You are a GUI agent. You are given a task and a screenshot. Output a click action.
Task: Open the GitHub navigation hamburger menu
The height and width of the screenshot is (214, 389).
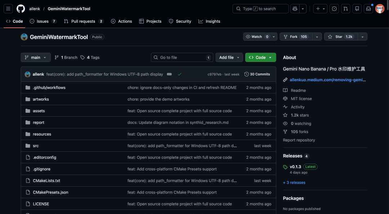pyautogui.click(x=8, y=8)
